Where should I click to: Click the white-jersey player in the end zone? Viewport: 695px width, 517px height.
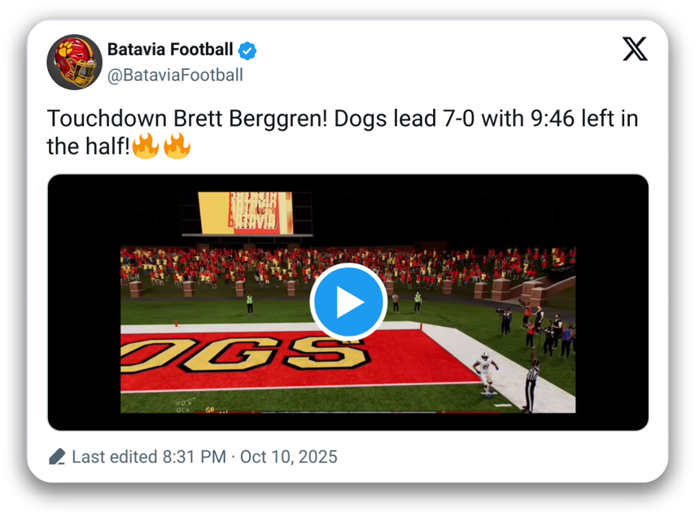(487, 373)
